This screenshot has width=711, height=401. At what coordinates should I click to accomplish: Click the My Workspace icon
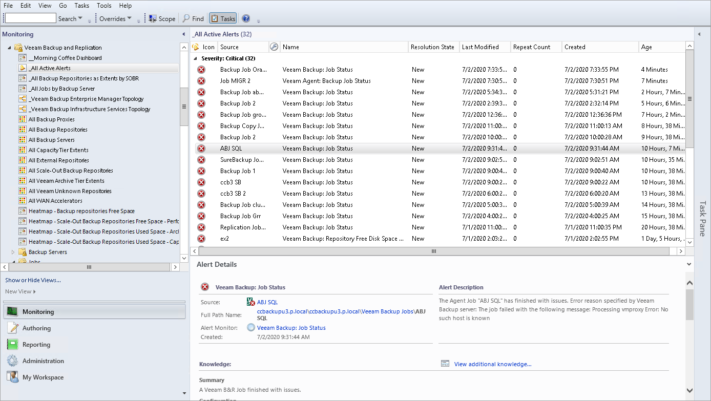point(13,377)
